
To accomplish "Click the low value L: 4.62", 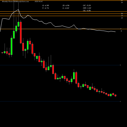I will [66, 8].
